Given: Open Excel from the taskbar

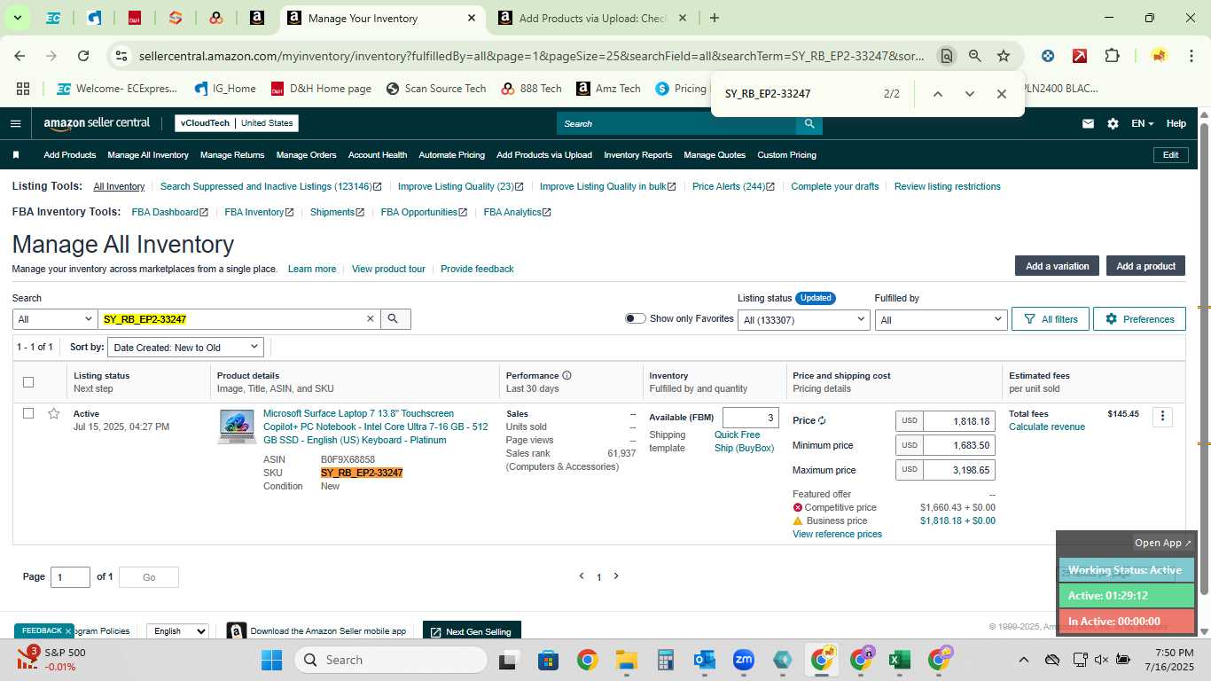Looking at the screenshot, I should click(x=900, y=660).
